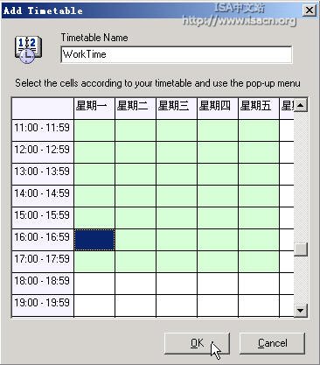Click the 星期一 13:00 - 13:59 cell
The image size is (320, 365).
tap(94, 174)
